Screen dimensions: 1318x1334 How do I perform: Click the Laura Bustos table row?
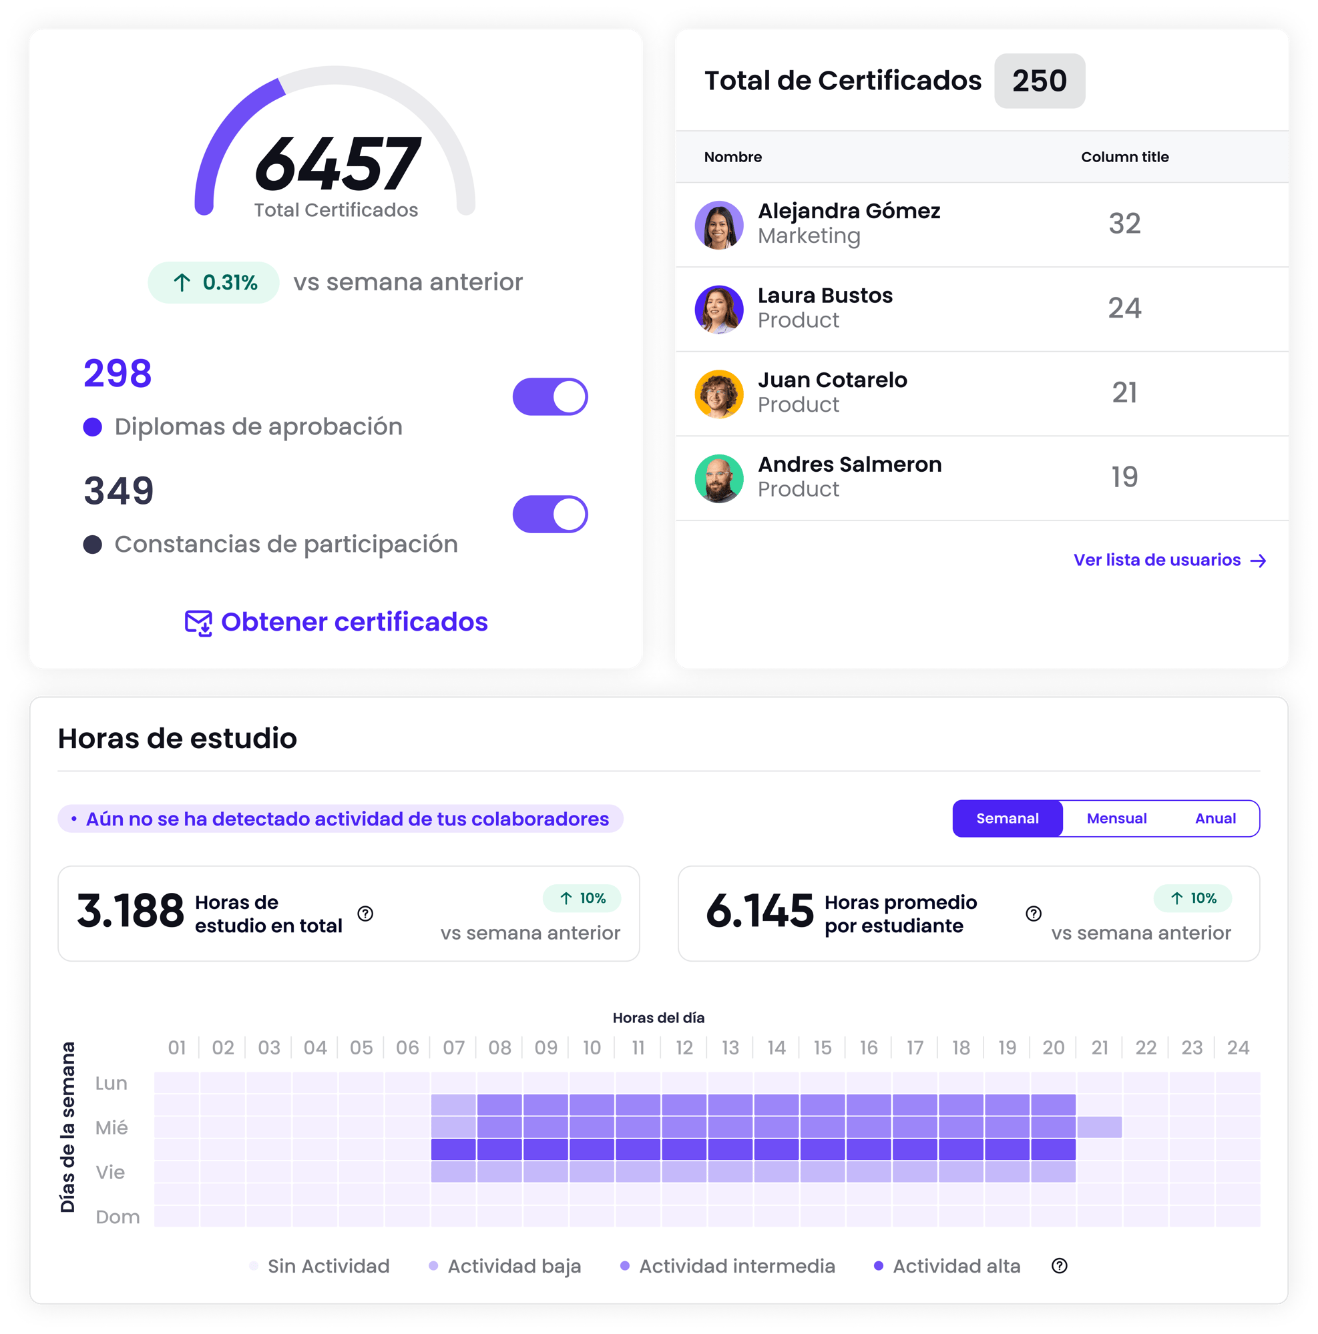[981, 309]
